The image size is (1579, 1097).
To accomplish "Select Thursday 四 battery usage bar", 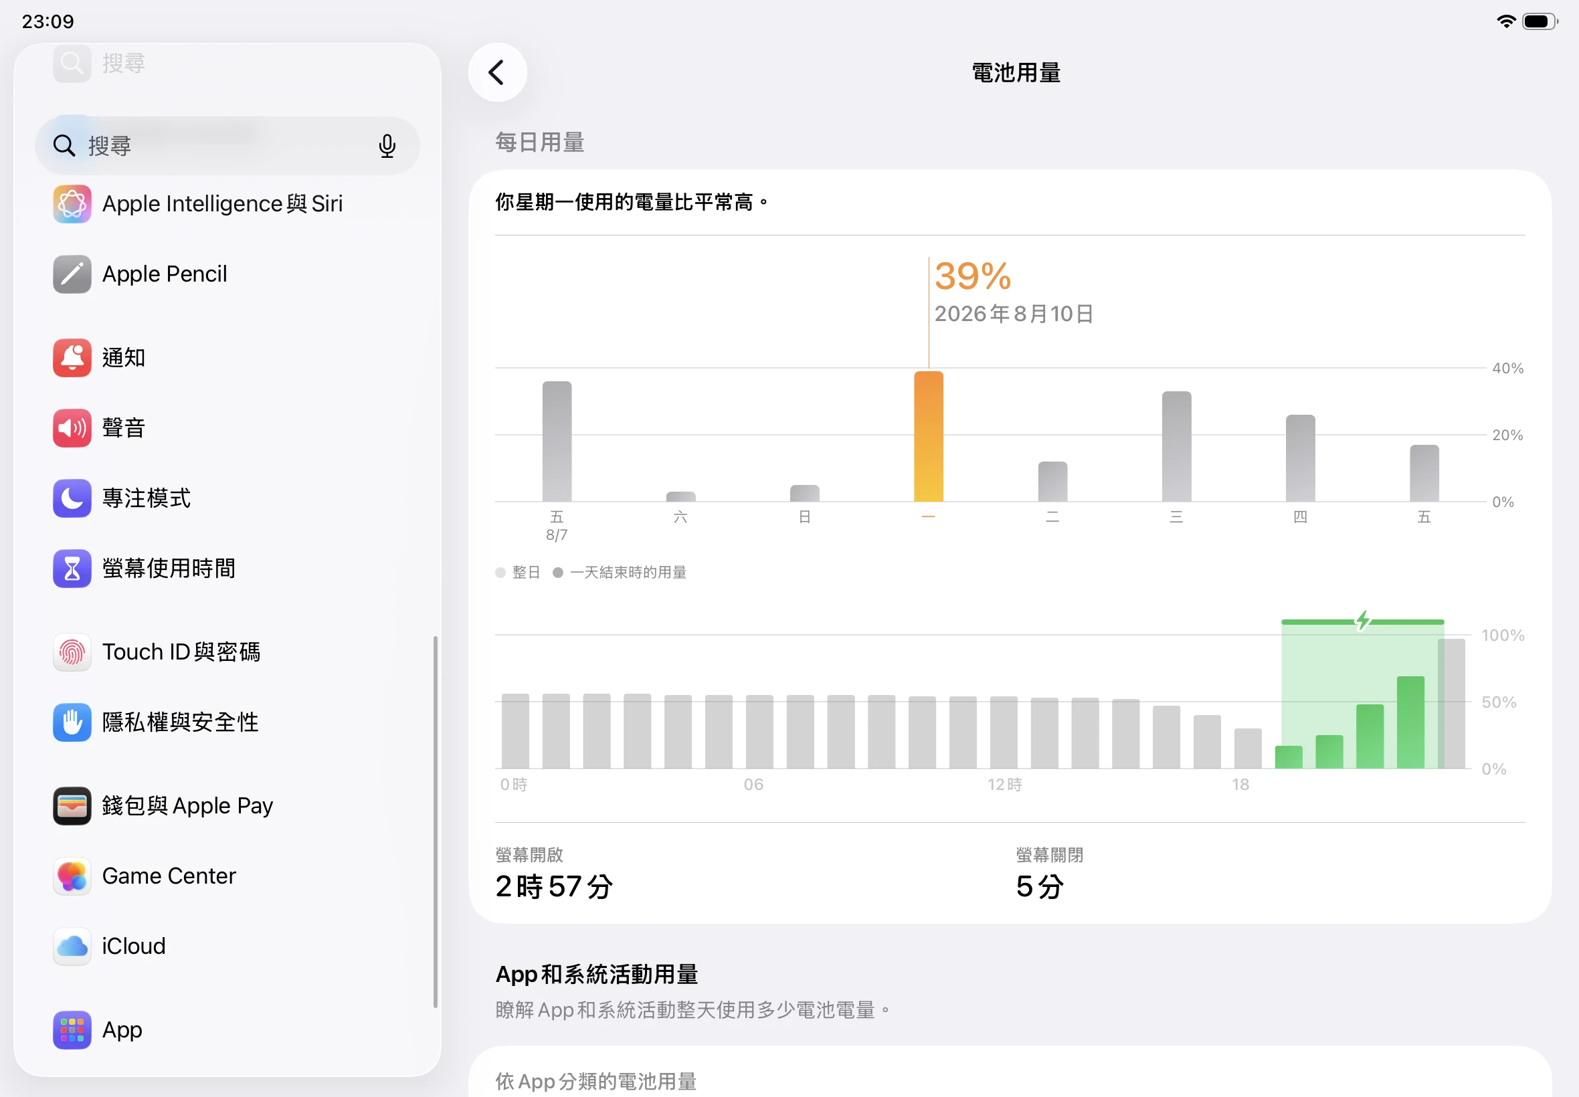I will click(x=1300, y=458).
